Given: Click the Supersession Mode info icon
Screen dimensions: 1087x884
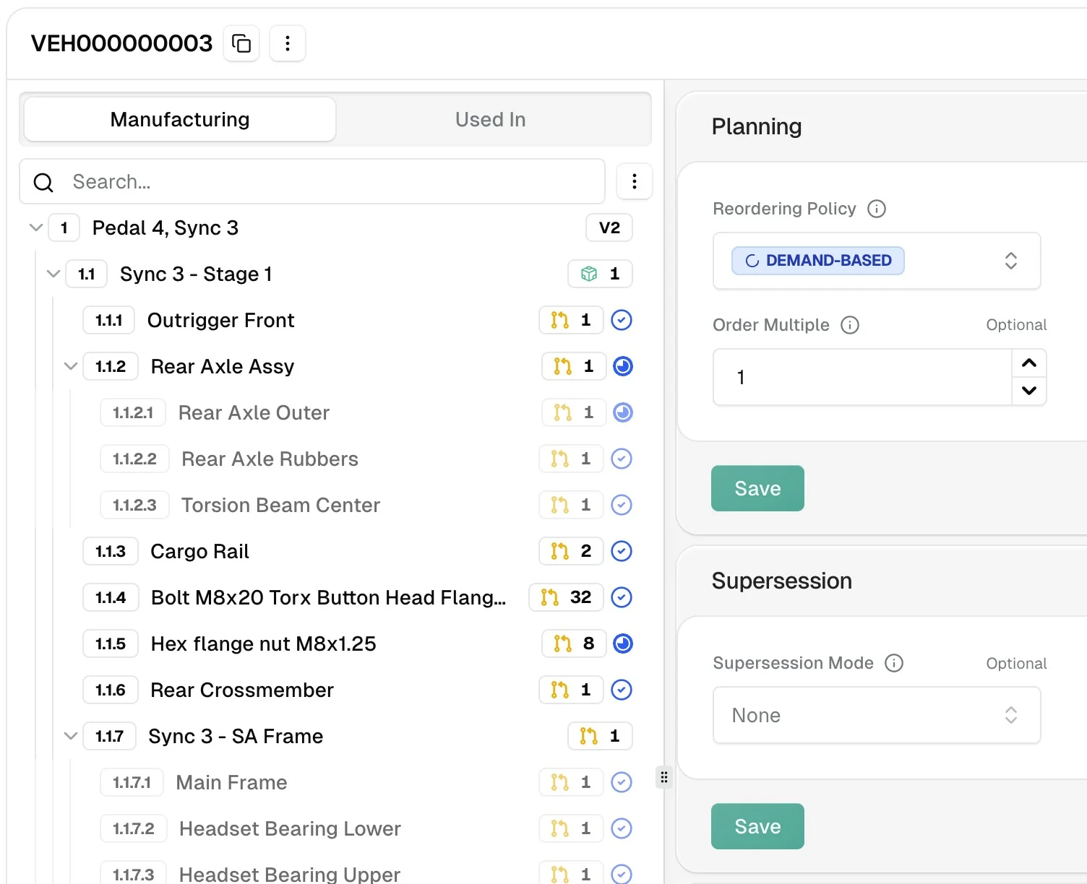Looking at the screenshot, I should (x=894, y=663).
